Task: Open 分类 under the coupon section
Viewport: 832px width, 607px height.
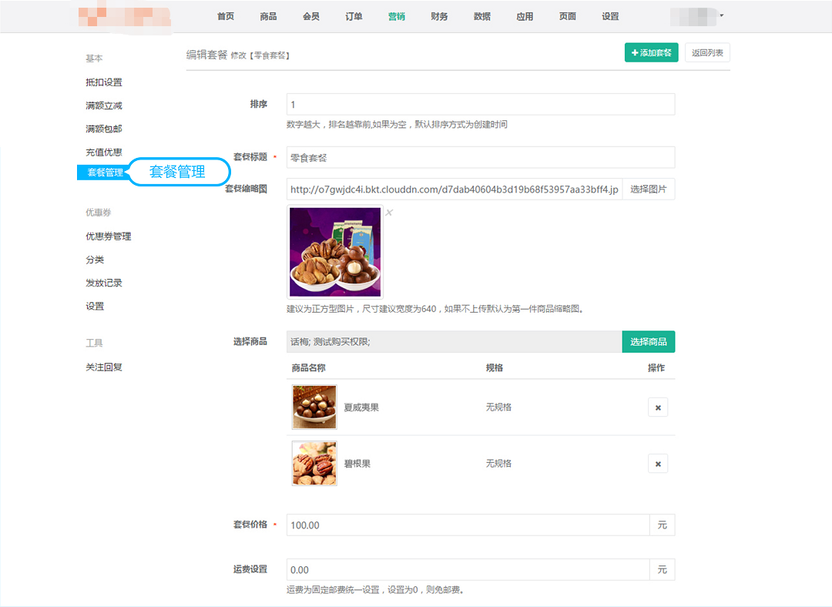Action: click(95, 260)
